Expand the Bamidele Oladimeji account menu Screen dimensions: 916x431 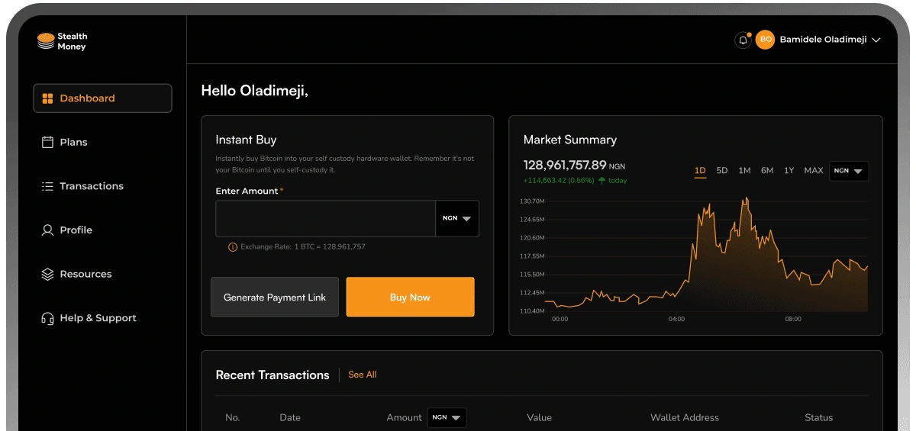(x=876, y=40)
